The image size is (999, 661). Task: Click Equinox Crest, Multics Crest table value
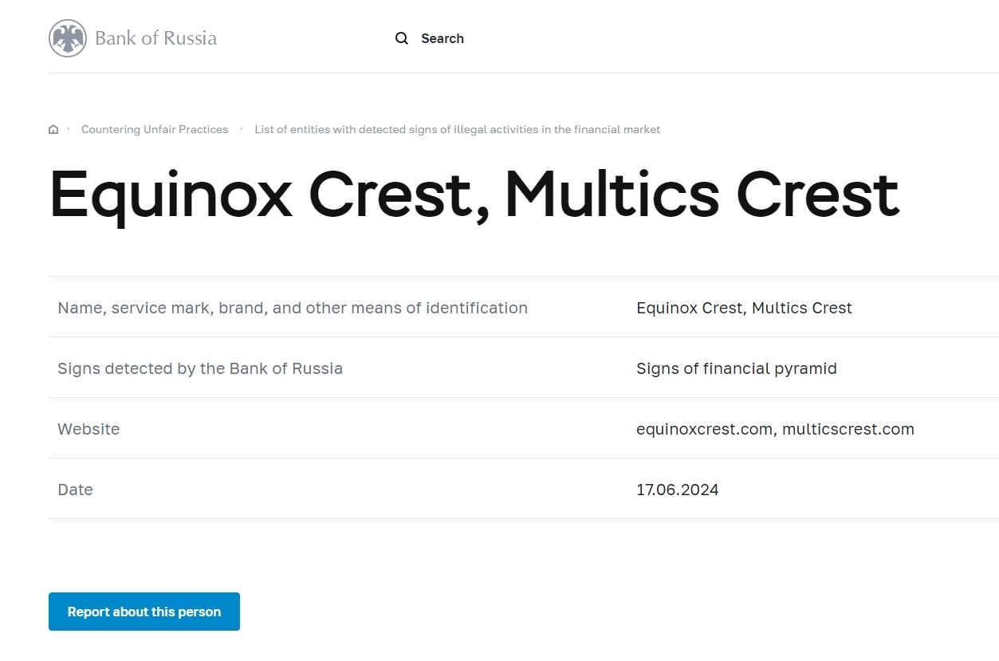click(x=744, y=308)
